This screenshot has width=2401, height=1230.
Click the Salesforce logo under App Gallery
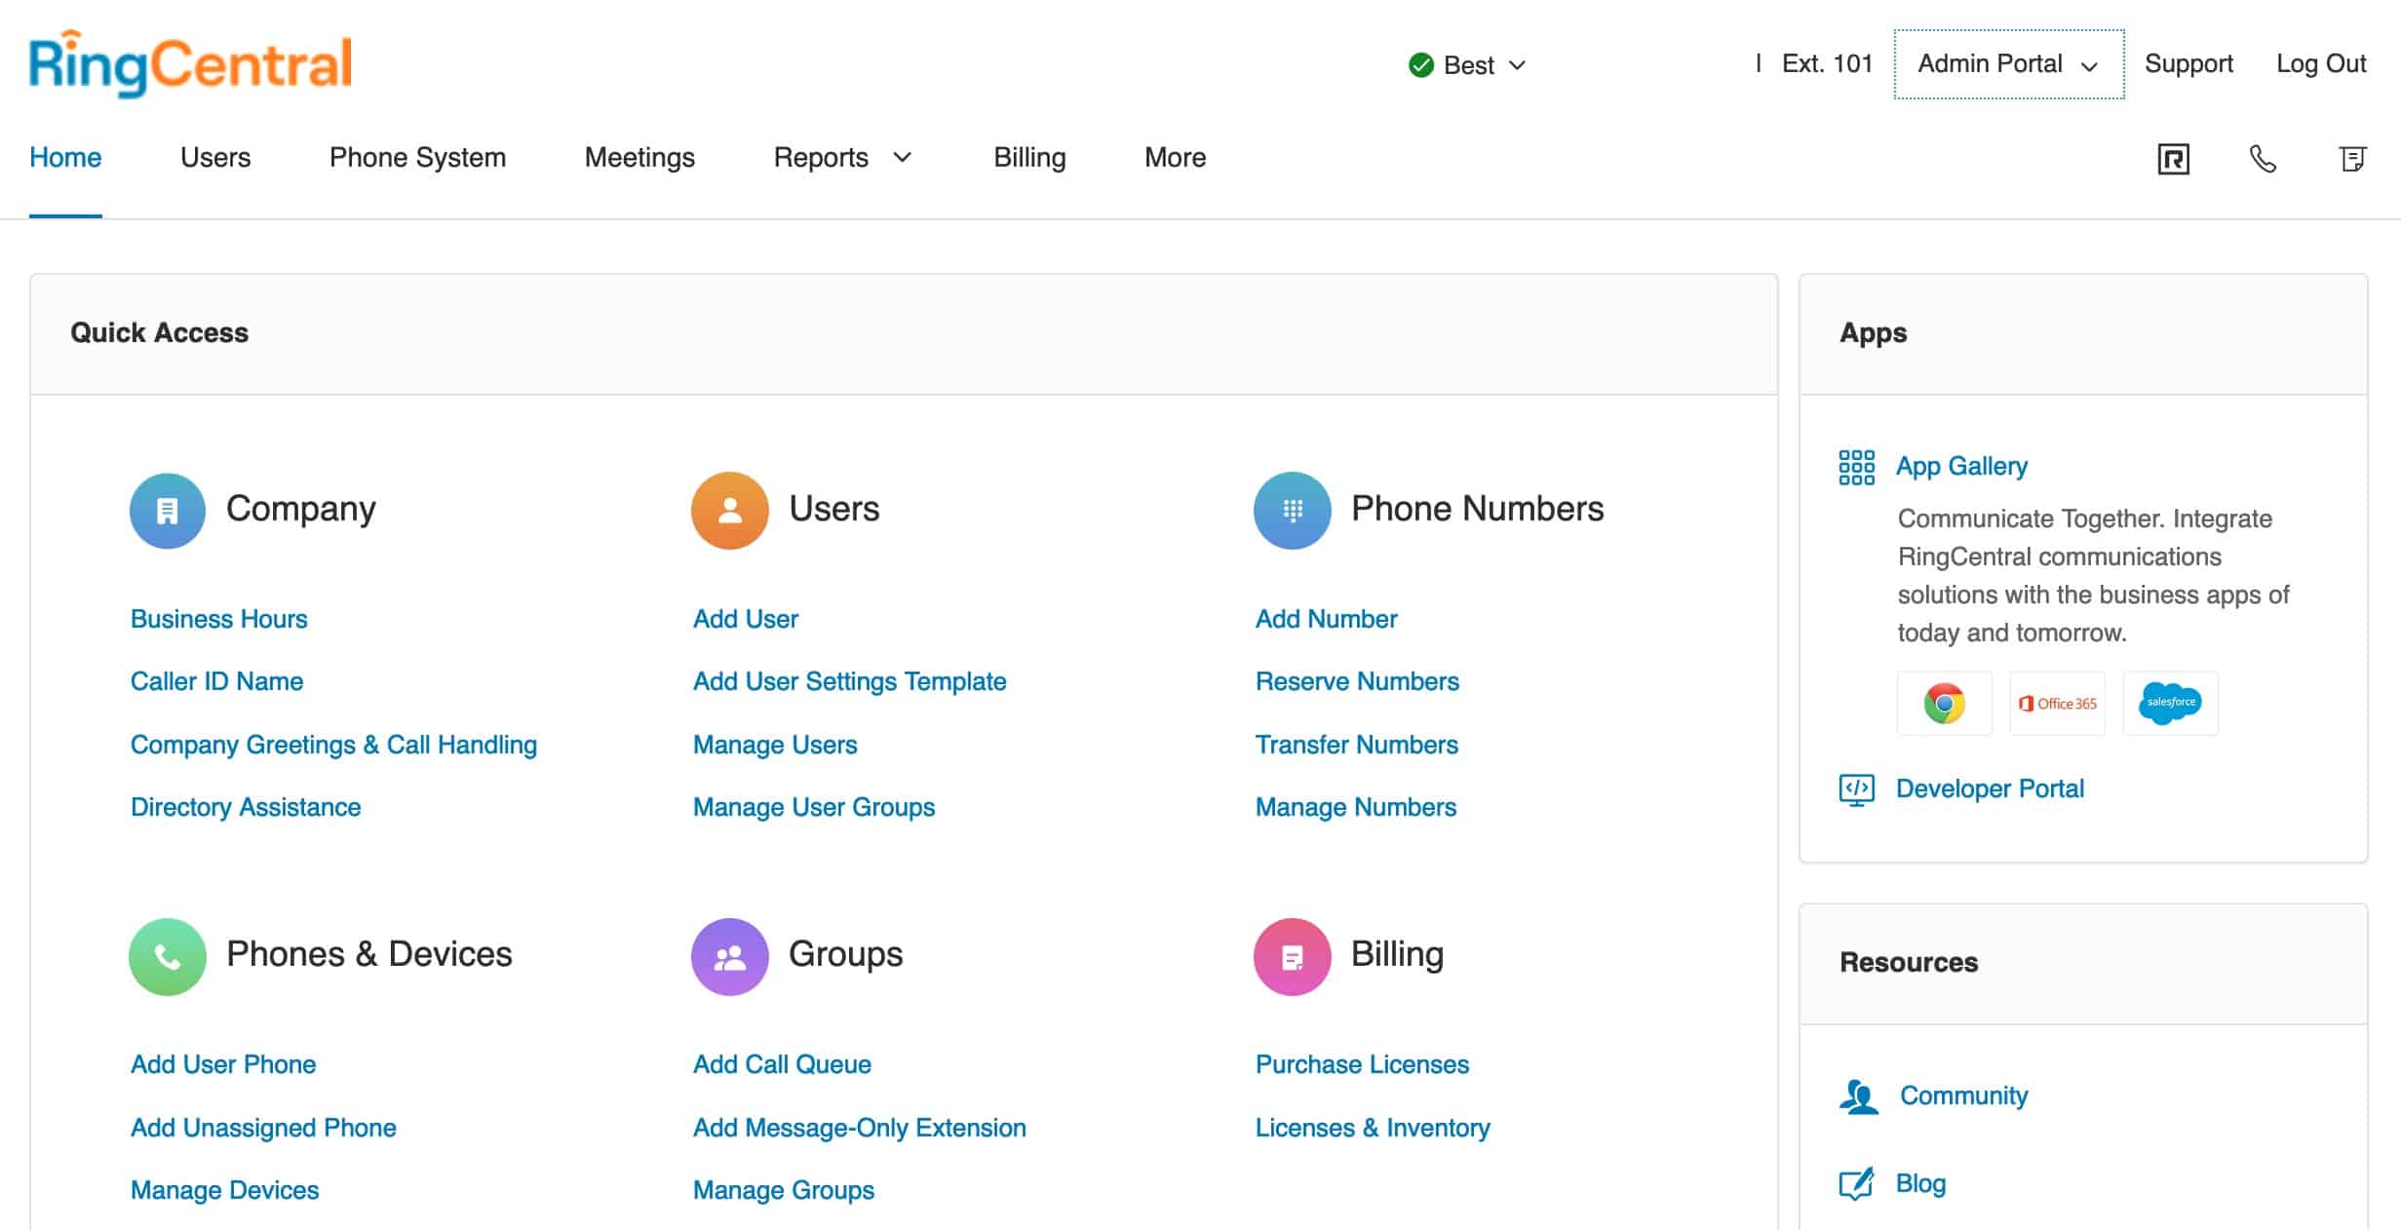click(2170, 703)
